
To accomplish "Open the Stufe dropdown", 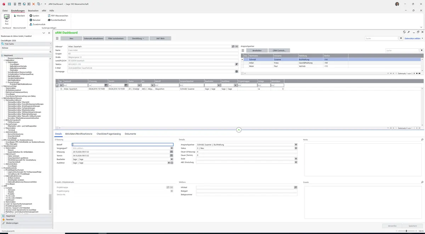I will (296, 159).
